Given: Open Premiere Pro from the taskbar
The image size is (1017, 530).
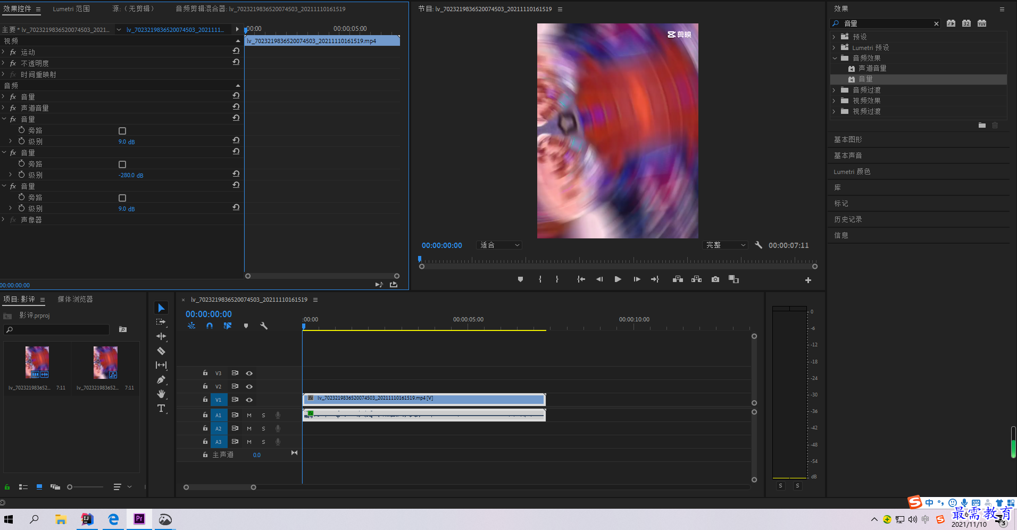Looking at the screenshot, I should [x=139, y=519].
